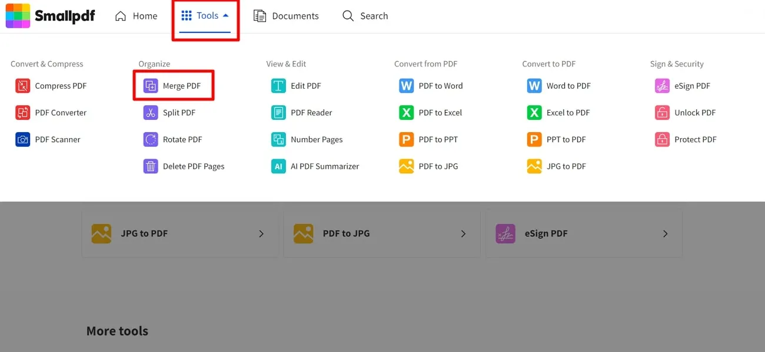Click the PDF to PPT icon
The height and width of the screenshot is (352, 765).
tap(407, 140)
